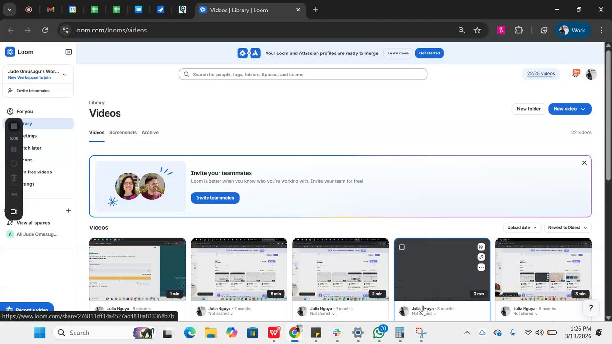Click New Workspace to join link
This screenshot has width=612, height=344.
pos(29,78)
